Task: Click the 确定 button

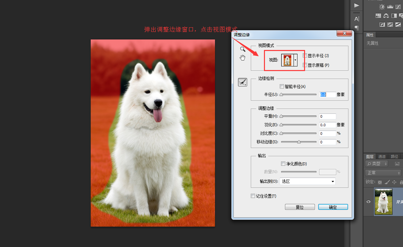Action: click(333, 207)
